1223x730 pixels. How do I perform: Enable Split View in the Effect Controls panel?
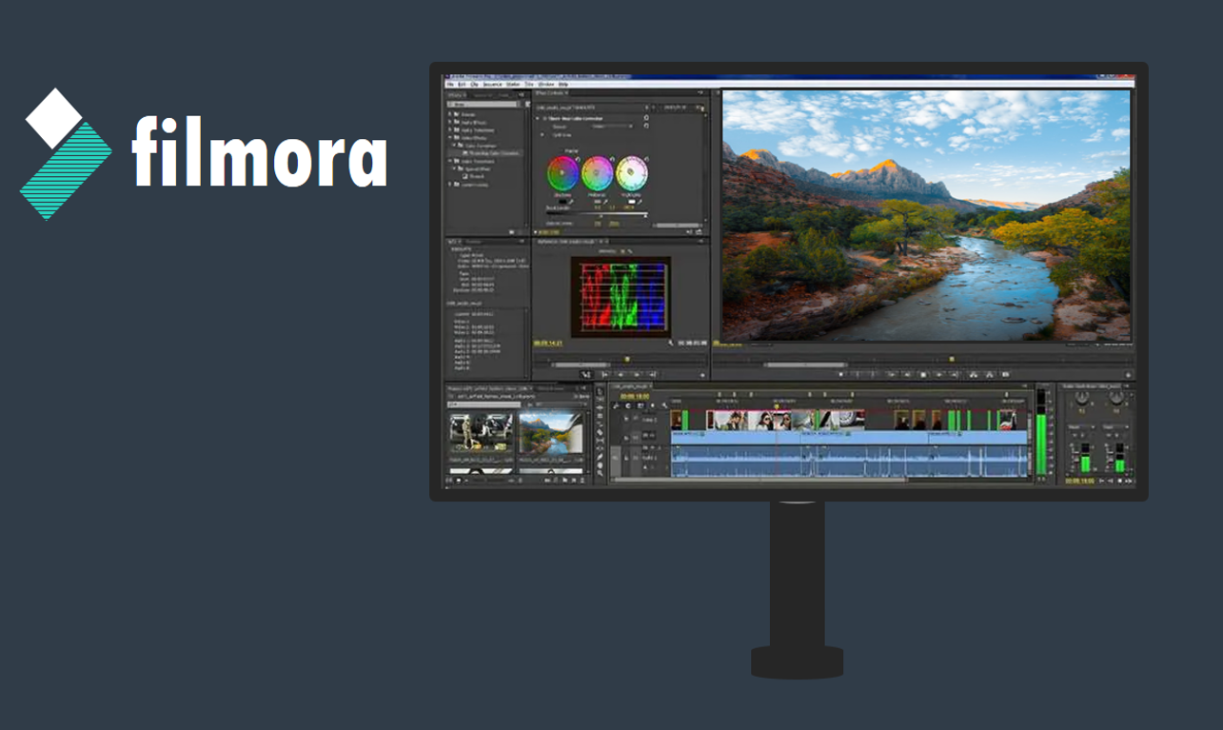542,134
